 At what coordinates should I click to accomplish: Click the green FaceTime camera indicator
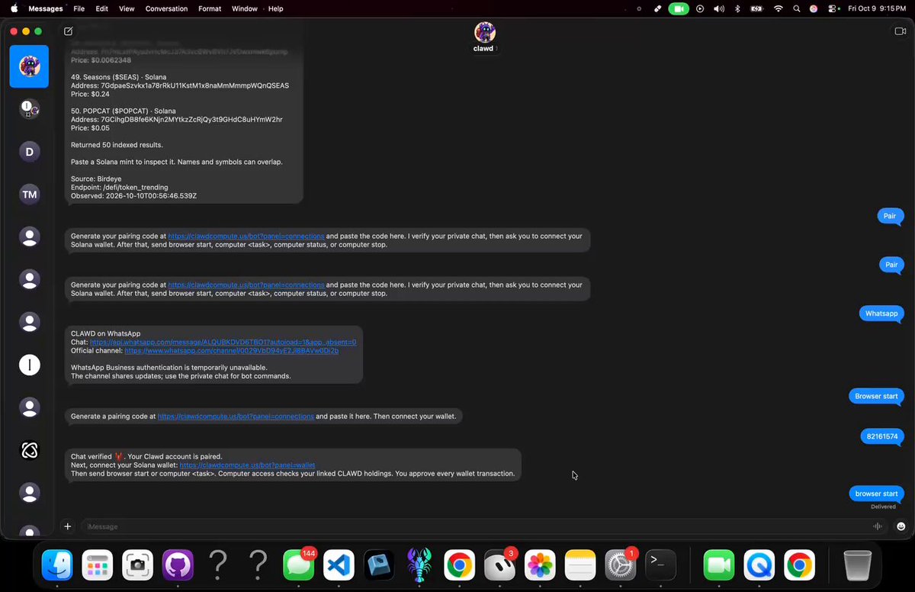679,8
